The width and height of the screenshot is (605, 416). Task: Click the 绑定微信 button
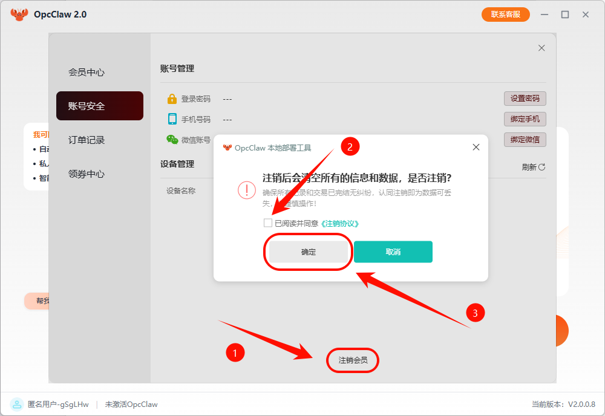[525, 139]
